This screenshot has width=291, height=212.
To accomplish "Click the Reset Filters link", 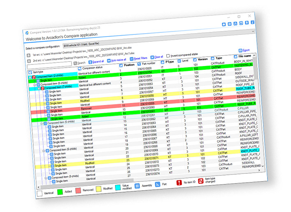I will 138,59.
